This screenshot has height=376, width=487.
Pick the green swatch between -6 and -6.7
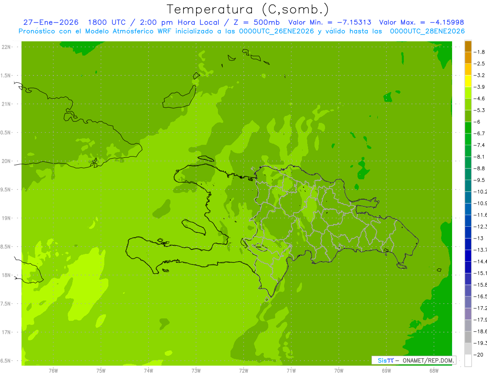point(468,128)
